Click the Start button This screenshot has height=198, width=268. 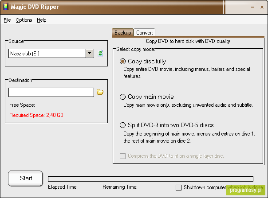click(x=25, y=178)
